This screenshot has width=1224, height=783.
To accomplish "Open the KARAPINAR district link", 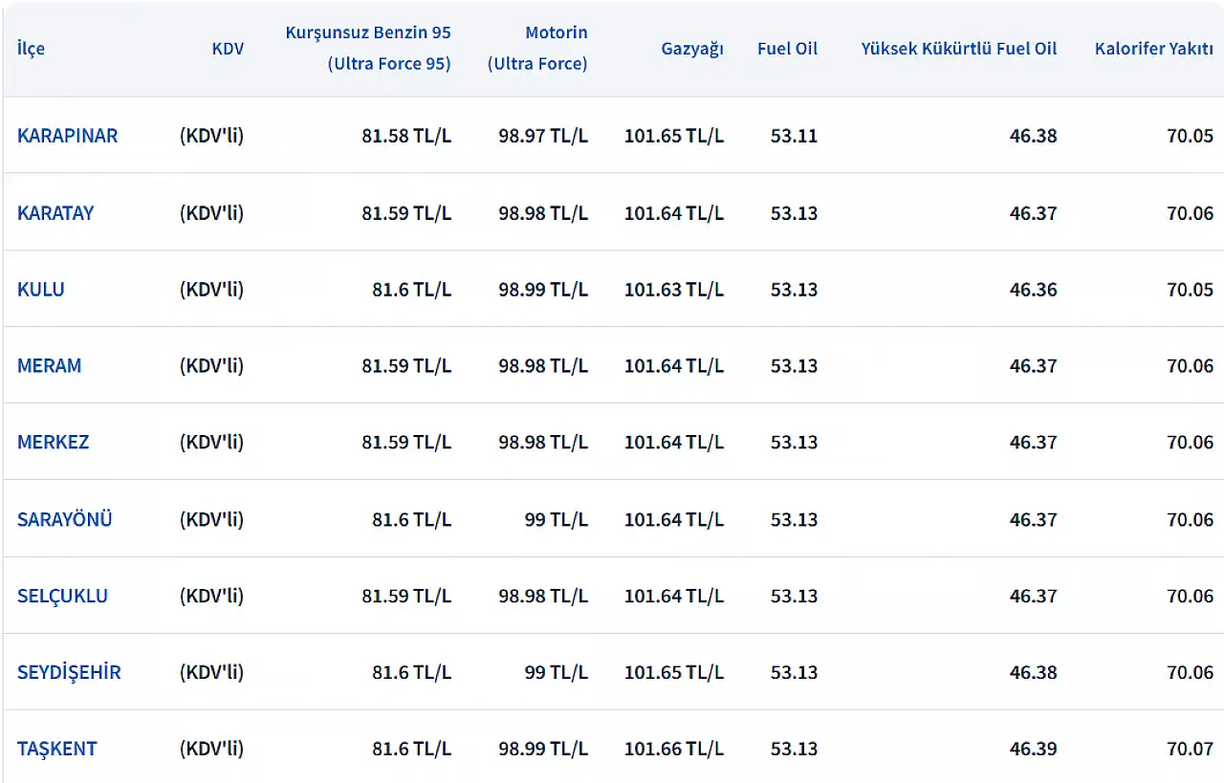I will point(67,136).
